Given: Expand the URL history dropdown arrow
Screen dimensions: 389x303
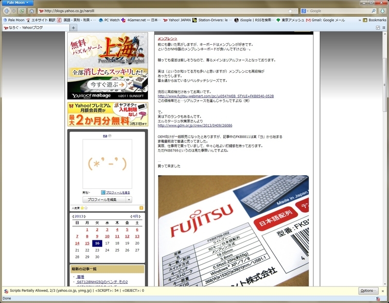Looking at the screenshot, I should [x=295, y=11].
